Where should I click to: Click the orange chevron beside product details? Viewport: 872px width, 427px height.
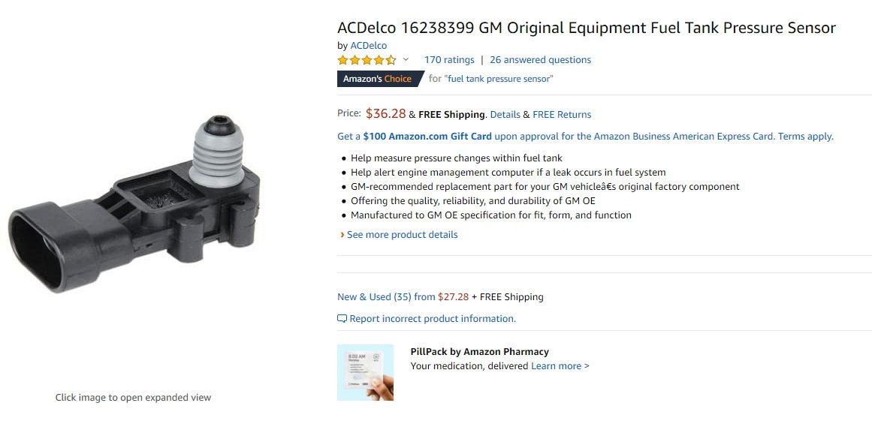click(342, 235)
